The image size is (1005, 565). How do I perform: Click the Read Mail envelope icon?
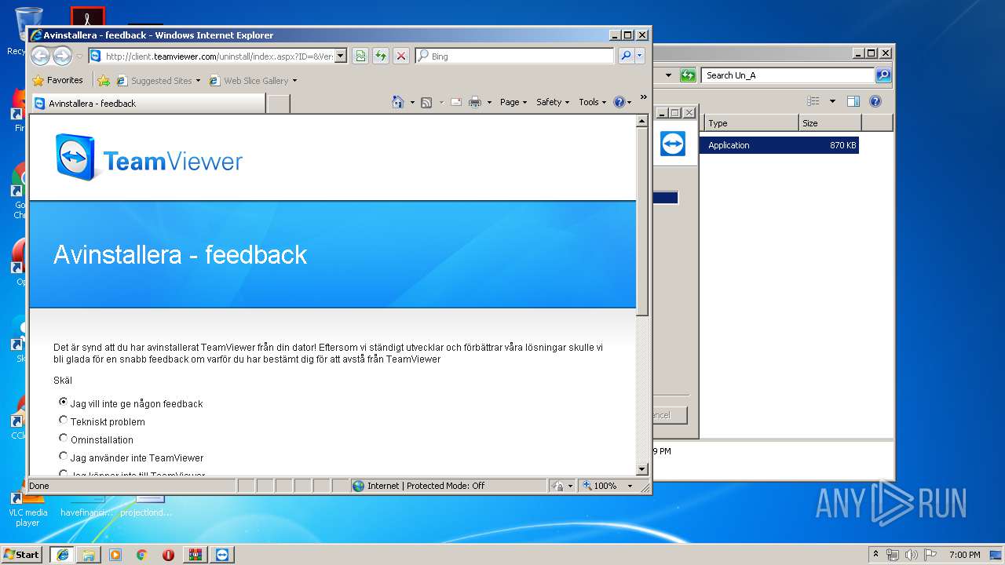coord(455,102)
